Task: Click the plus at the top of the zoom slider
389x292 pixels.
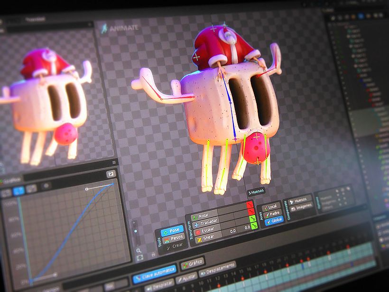Action: point(134,223)
